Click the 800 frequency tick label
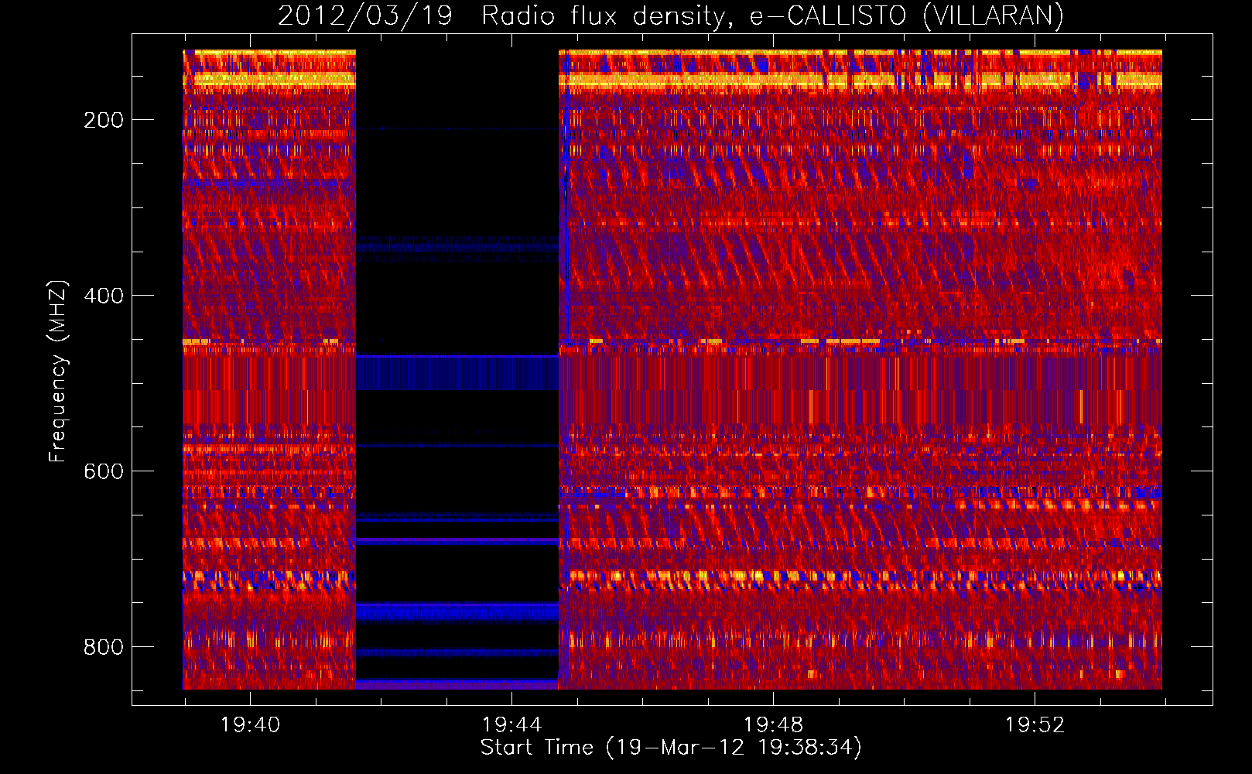The height and width of the screenshot is (774, 1252). point(104,647)
